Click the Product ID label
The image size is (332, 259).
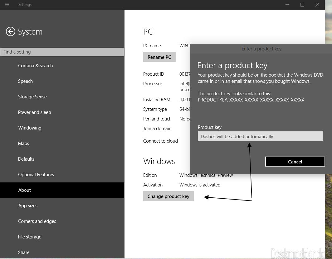click(154, 74)
